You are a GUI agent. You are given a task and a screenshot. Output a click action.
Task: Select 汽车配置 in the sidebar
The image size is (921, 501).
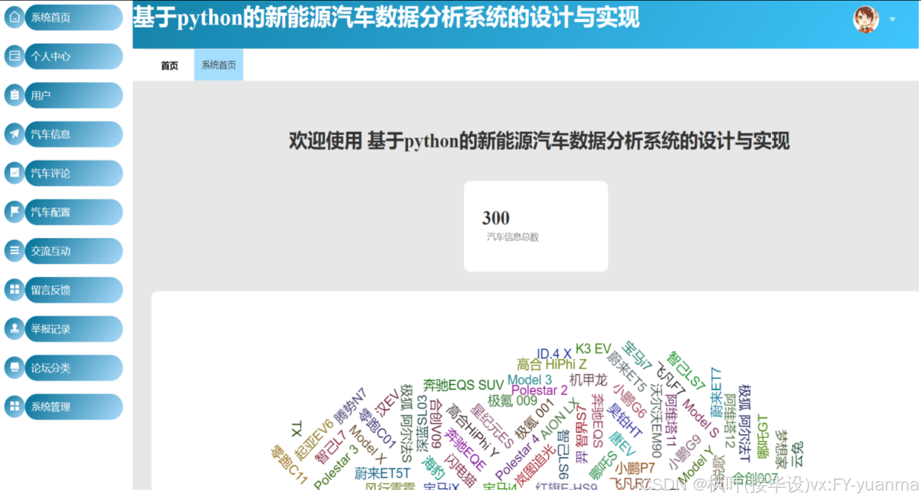click(x=74, y=212)
